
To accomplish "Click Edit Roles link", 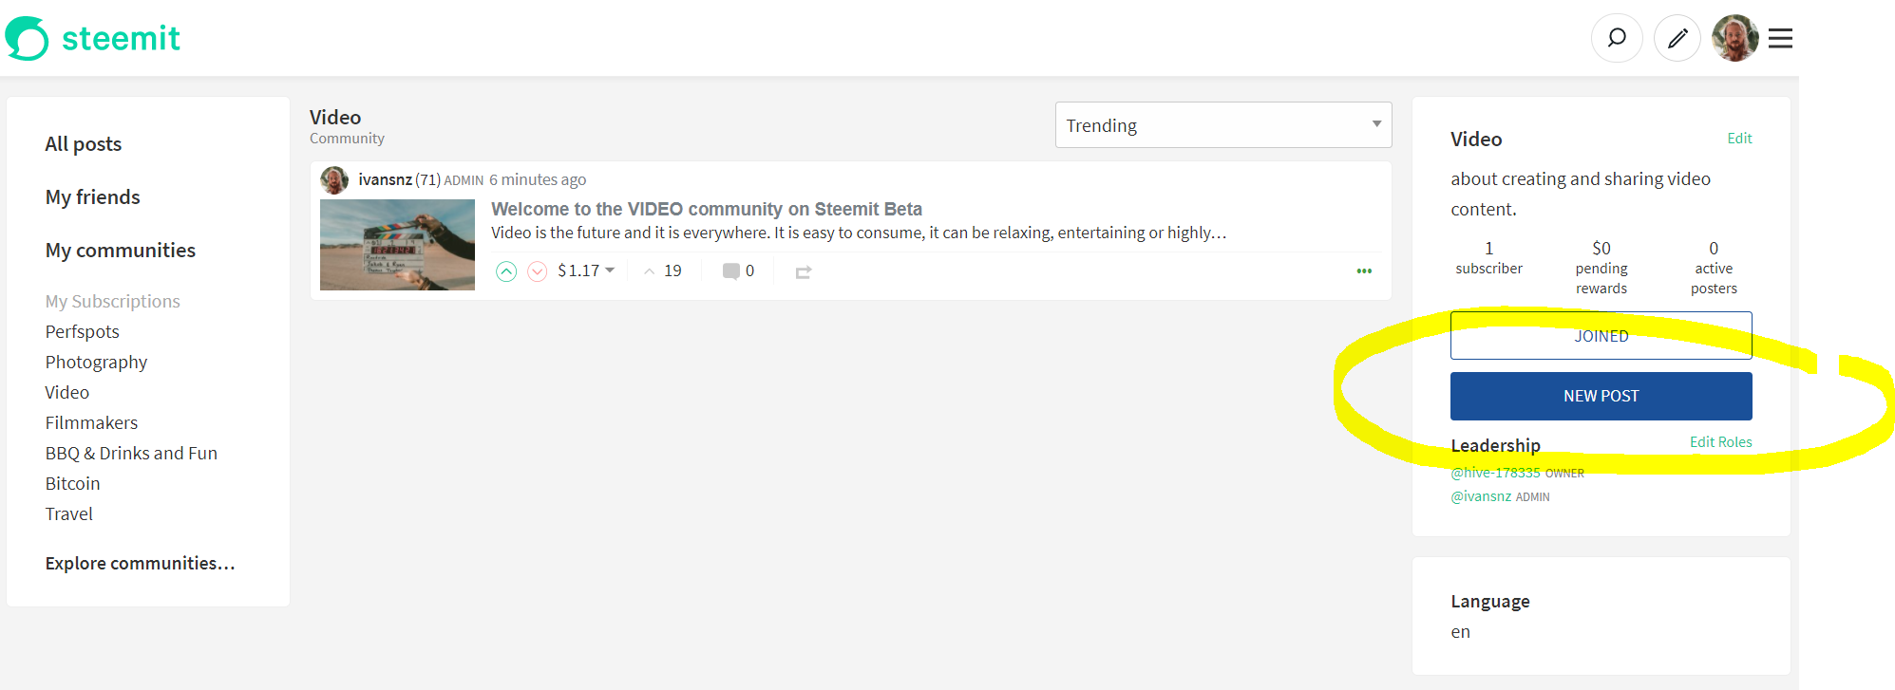I will click(x=1721, y=442).
